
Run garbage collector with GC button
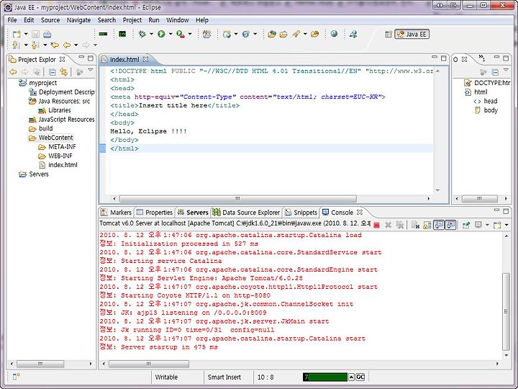[x=360, y=377]
